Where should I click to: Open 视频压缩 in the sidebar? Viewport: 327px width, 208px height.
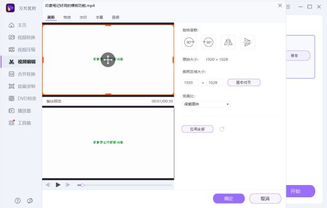click(x=22, y=50)
